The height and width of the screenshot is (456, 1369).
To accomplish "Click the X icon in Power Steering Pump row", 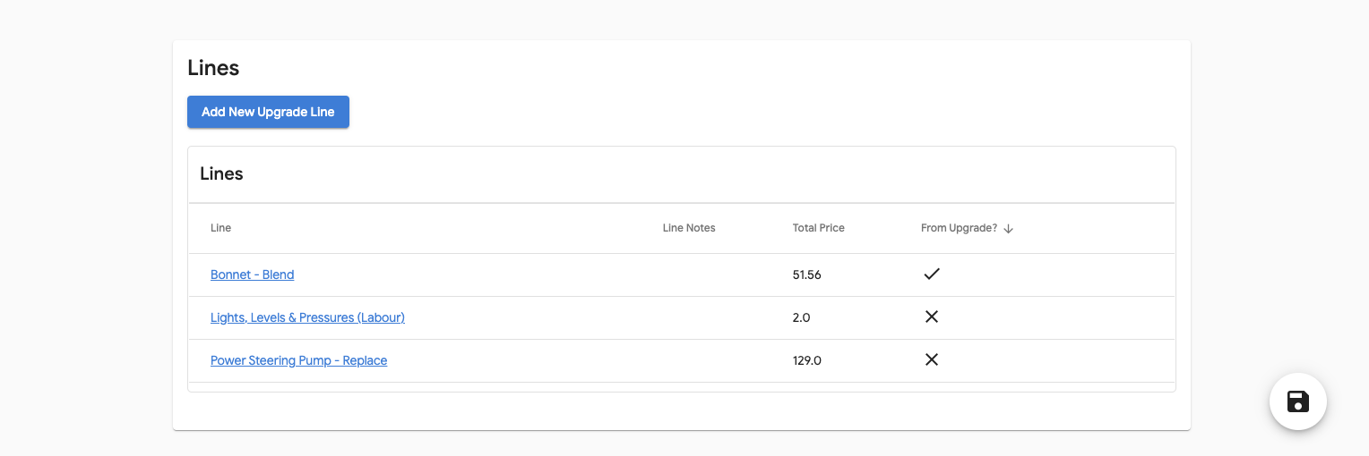I will [932, 360].
